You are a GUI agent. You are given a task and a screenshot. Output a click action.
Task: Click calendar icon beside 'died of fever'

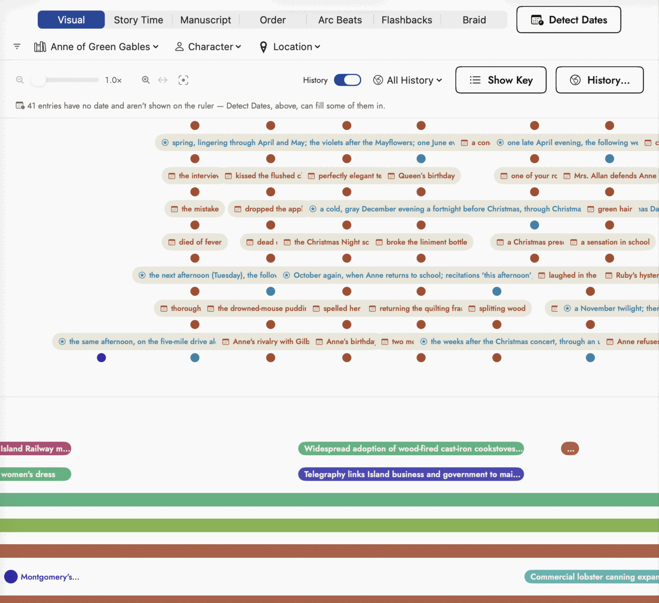pyautogui.click(x=172, y=242)
